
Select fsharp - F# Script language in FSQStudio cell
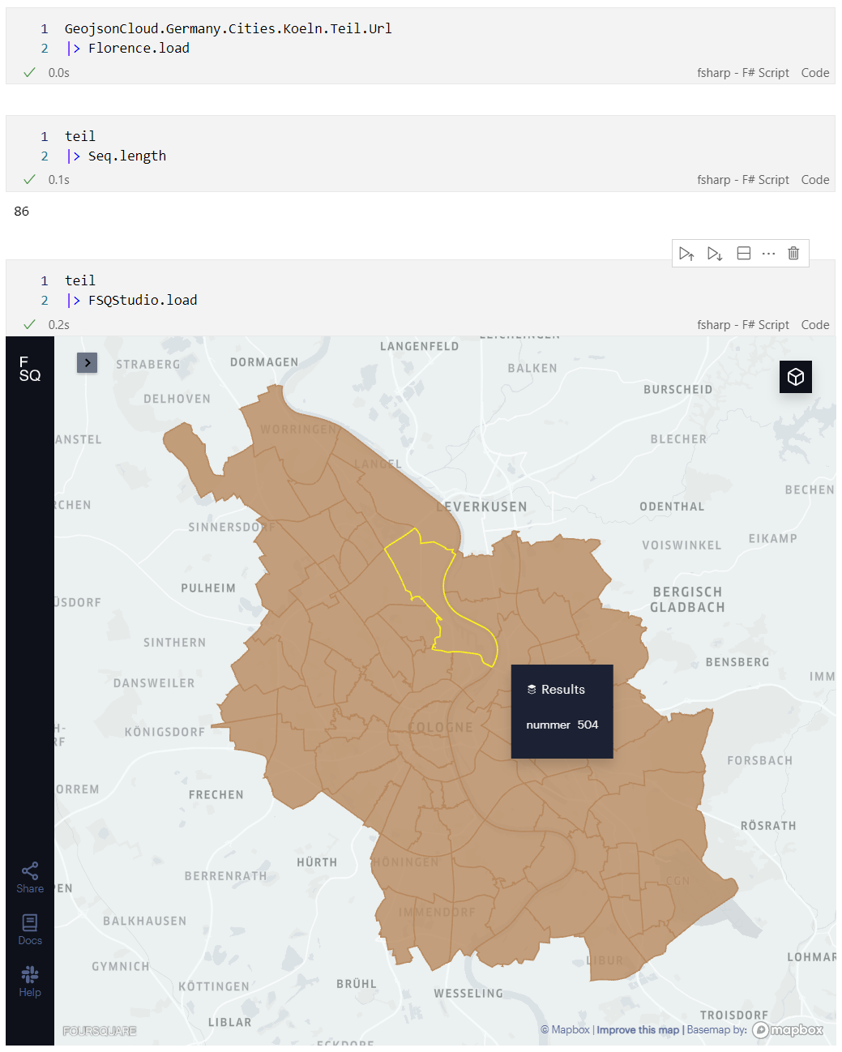click(x=743, y=325)
